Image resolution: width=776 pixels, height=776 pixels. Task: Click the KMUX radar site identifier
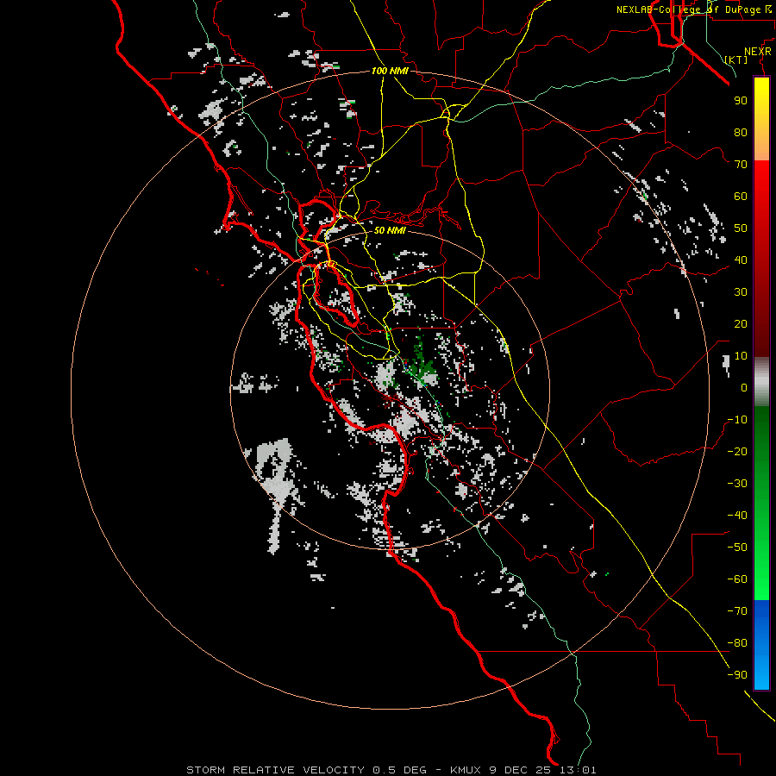point(466,770)
